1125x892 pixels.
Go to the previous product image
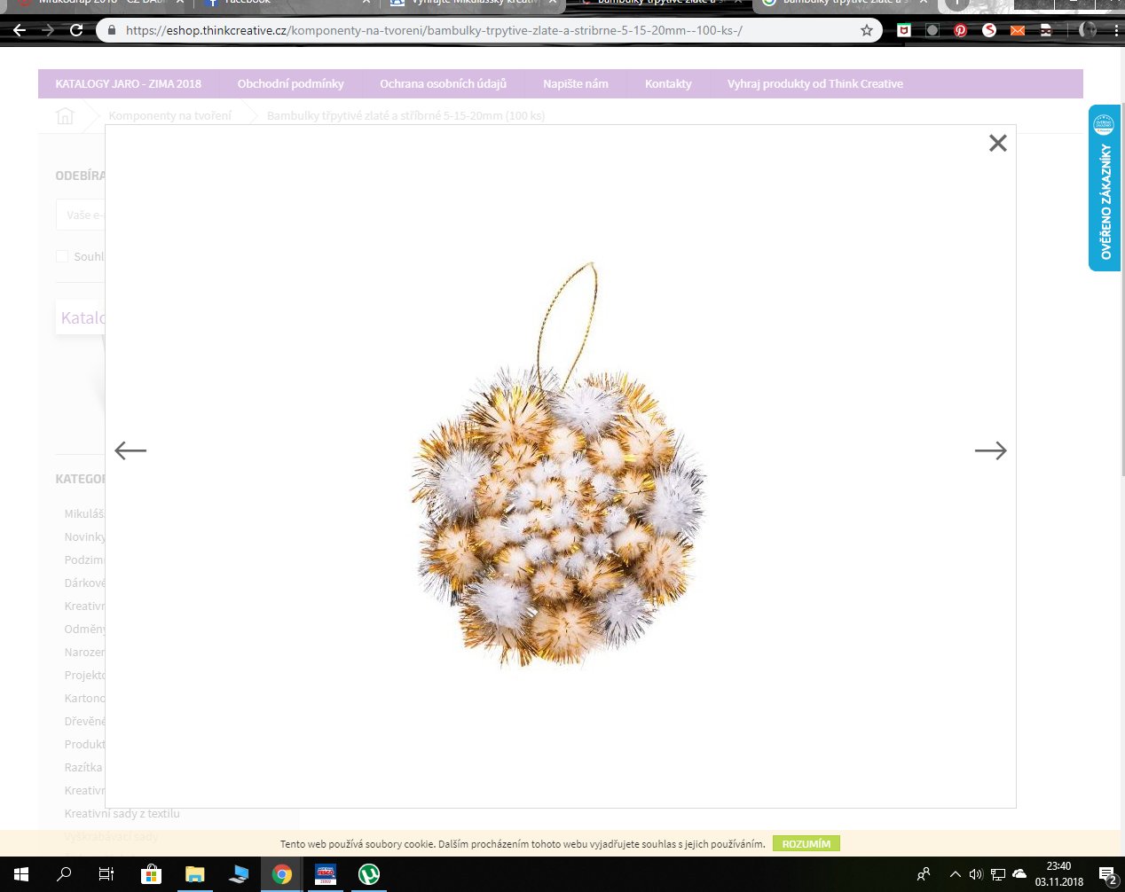130,450
